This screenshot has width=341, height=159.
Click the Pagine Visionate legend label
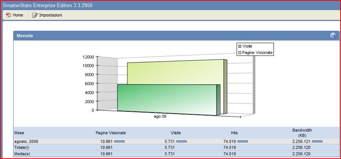click(257, 52)
